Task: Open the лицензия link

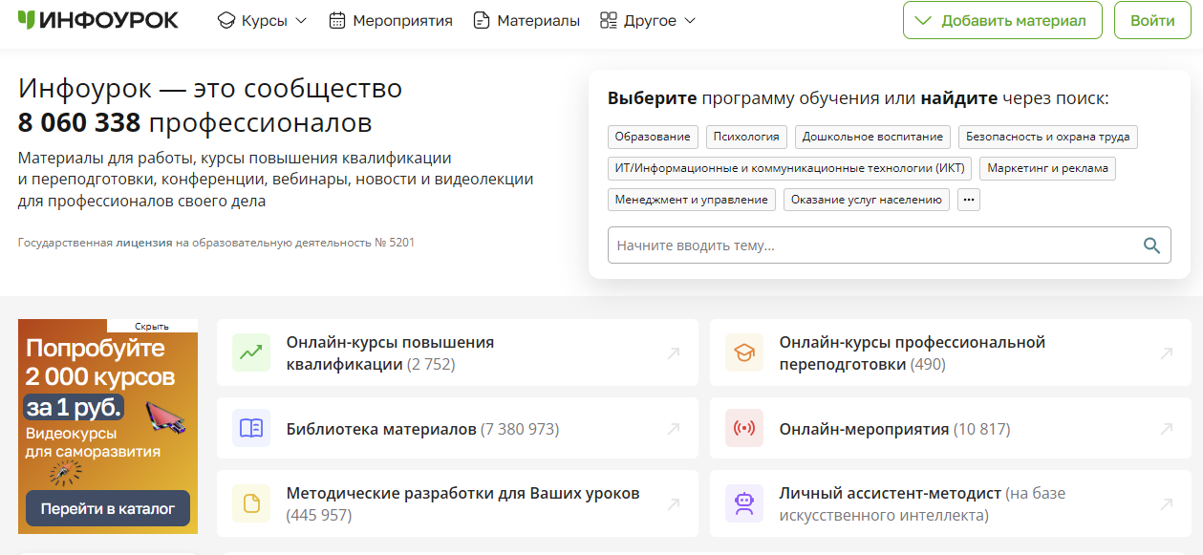Action: coord(144,243)
